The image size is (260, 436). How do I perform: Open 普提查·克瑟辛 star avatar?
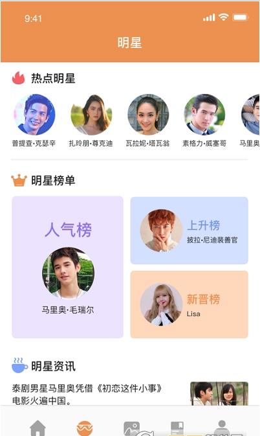34,115
